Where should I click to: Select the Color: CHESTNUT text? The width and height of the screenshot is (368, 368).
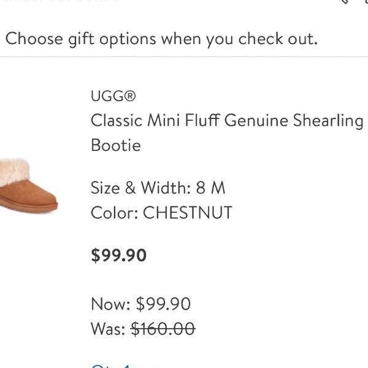pos(161,213)
